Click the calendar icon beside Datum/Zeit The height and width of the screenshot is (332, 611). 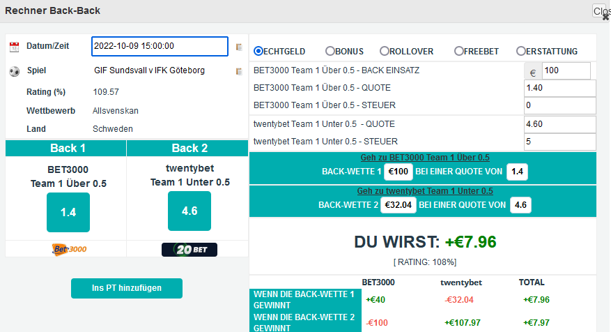pos(14,47)
